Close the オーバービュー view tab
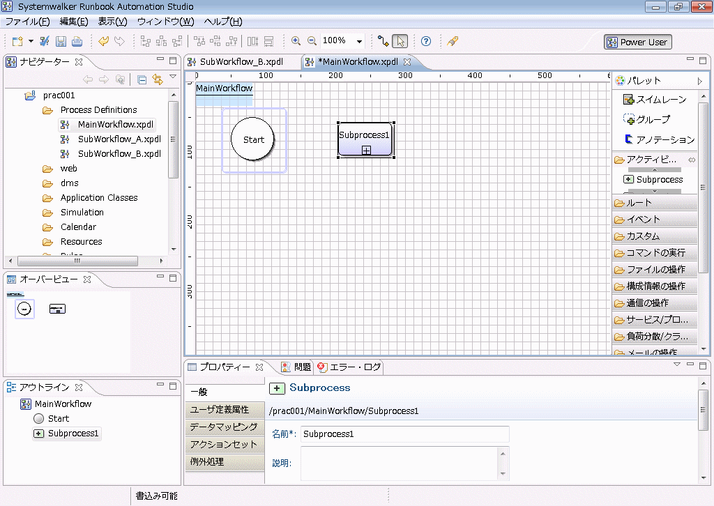The width and height of the screenshot is (714, 506). (87, 279)
